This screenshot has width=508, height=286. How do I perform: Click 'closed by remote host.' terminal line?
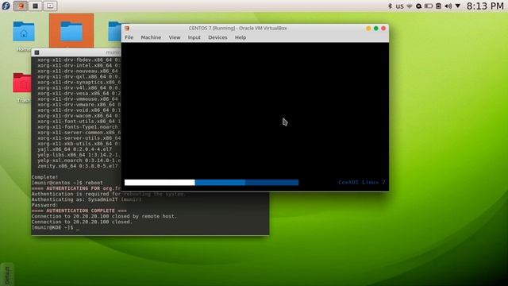tap(104, 216)
